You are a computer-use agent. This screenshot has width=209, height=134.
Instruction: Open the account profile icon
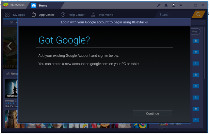pyautogui.click(x=173, y=5)
